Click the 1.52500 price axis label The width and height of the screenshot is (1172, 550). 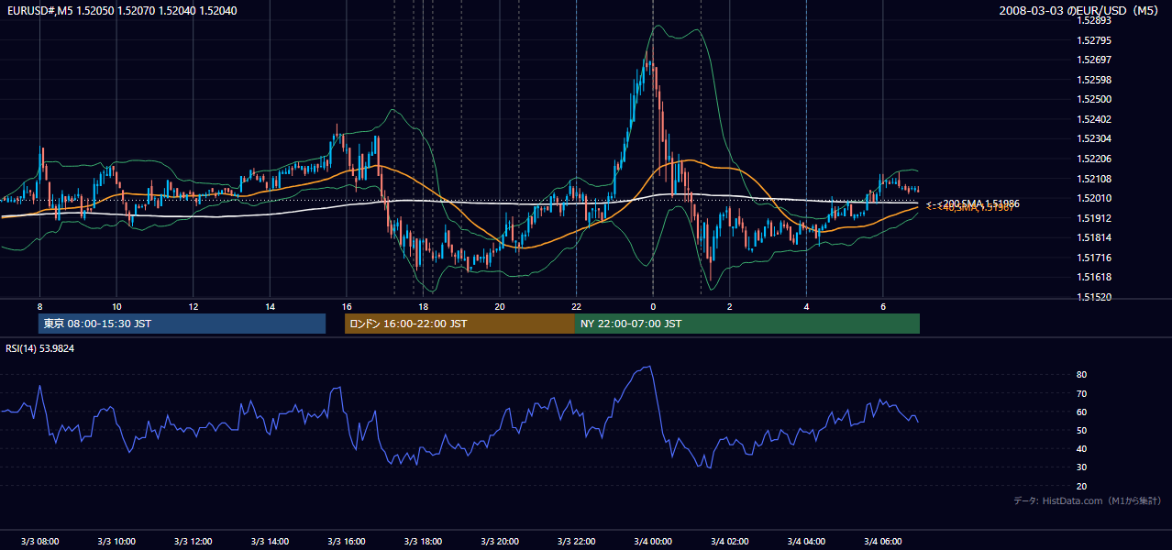pos(1094,99)
